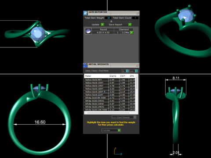Click the 16.60 inner diameter dimension
This screenshot has width=211, height=158.
click(40, 122)
